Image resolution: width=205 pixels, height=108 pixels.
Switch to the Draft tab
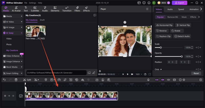42,20
